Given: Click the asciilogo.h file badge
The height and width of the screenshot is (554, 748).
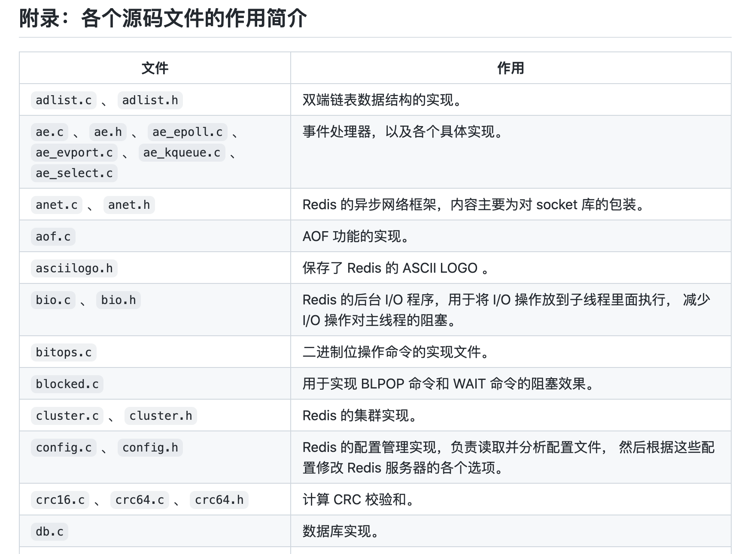Looking at the screenshot, I should 74,268.
